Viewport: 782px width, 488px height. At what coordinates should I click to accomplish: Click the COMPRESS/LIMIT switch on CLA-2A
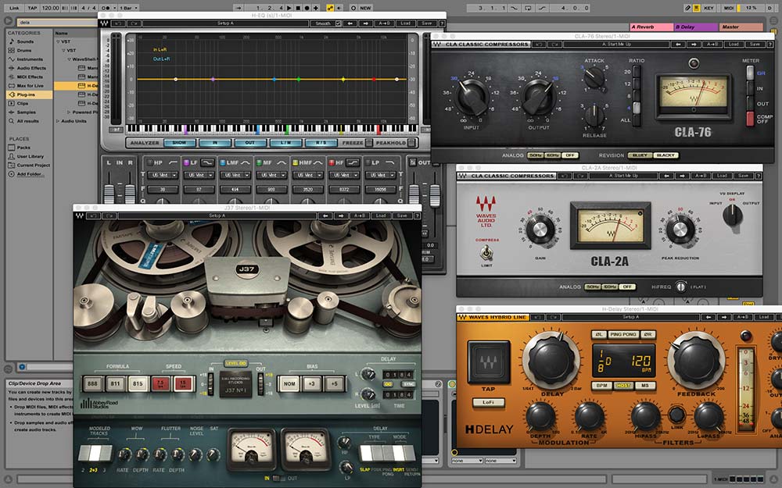point(486,253)
